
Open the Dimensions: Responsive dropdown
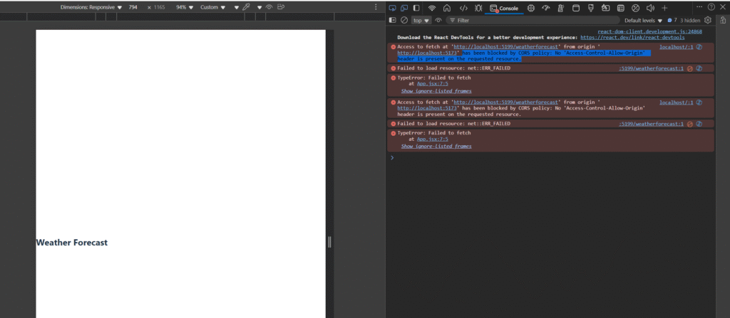[x=91, y=7]
